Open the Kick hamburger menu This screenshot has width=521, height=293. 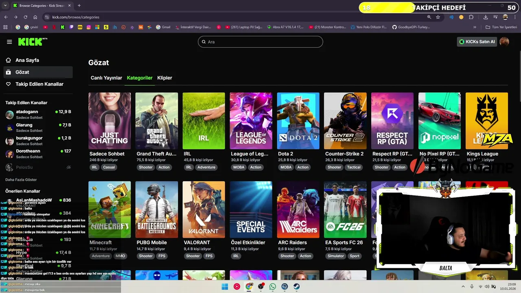[9, 42]
